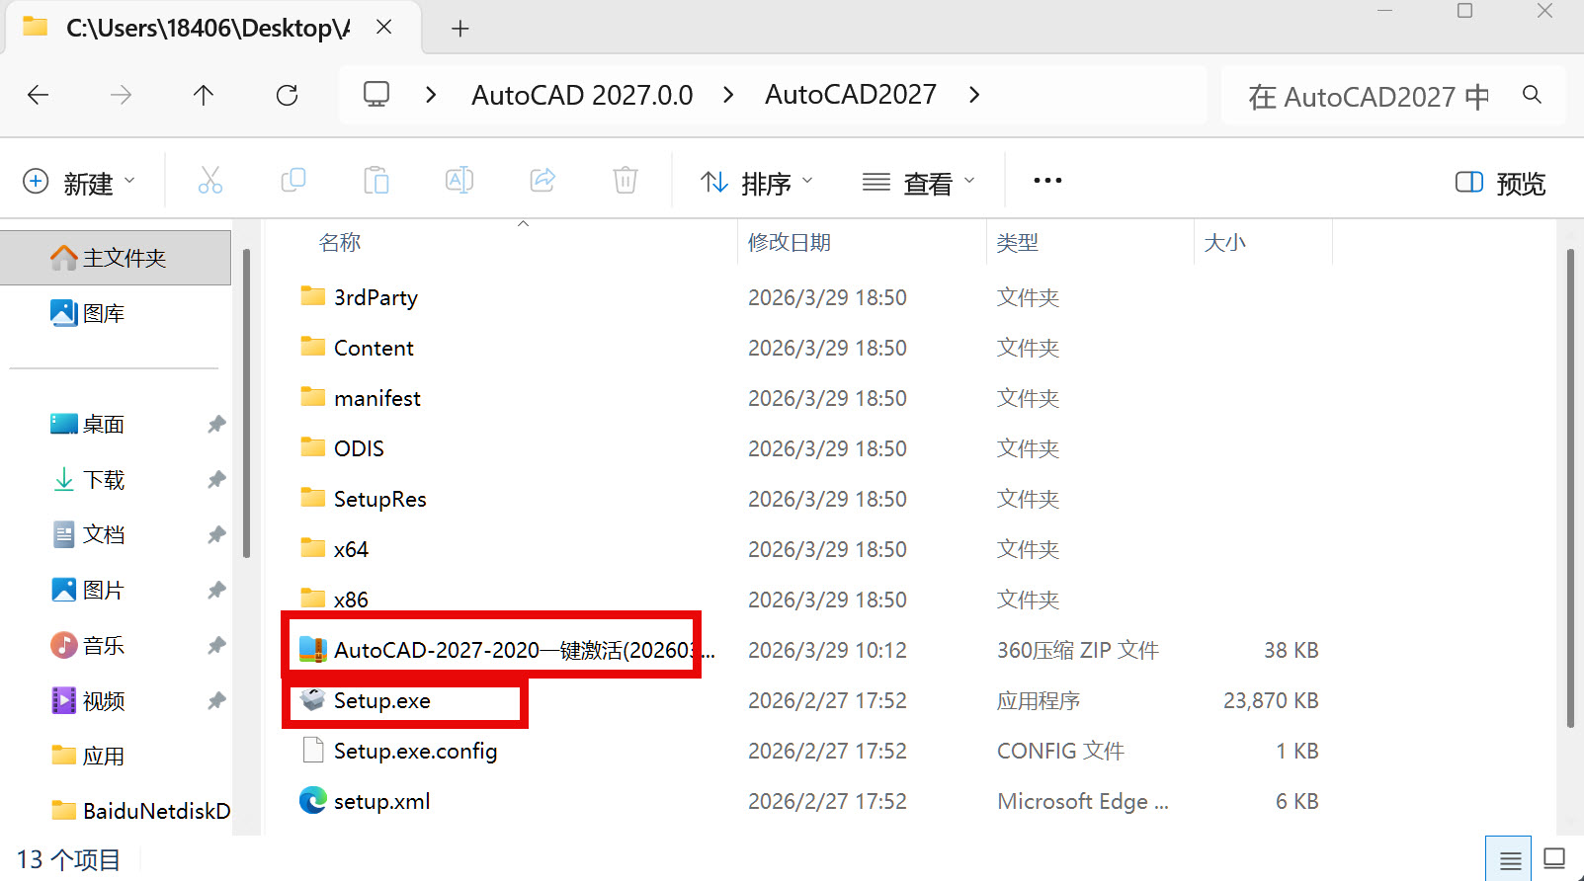This screenshot has width=1584, height=881.
Task: Select the Setup.exe application file
Action: click(382, 701)
